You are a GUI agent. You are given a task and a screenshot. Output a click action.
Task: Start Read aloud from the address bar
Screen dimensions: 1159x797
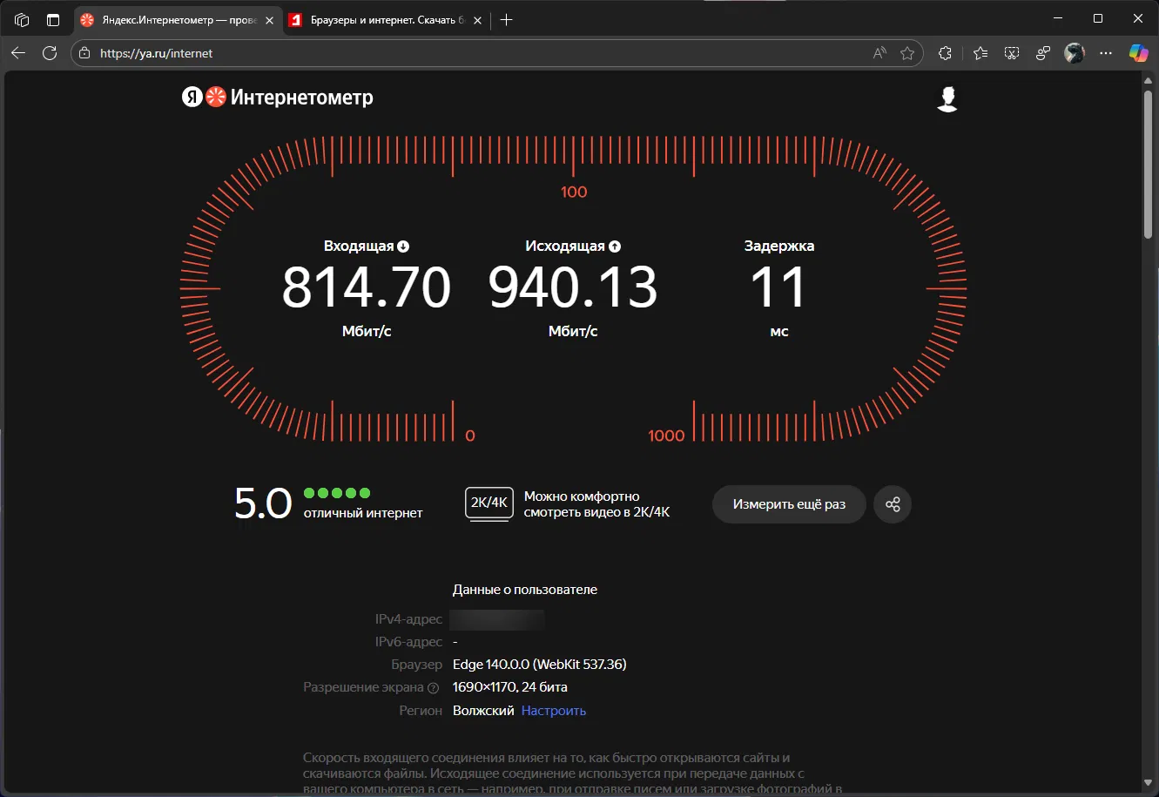879,53
